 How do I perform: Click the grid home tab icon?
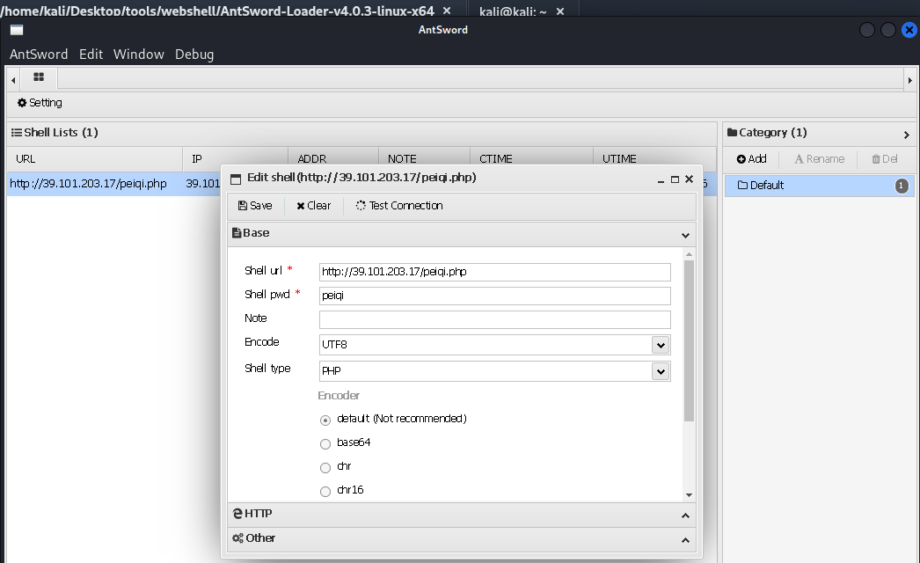click(x=39, y=77)
